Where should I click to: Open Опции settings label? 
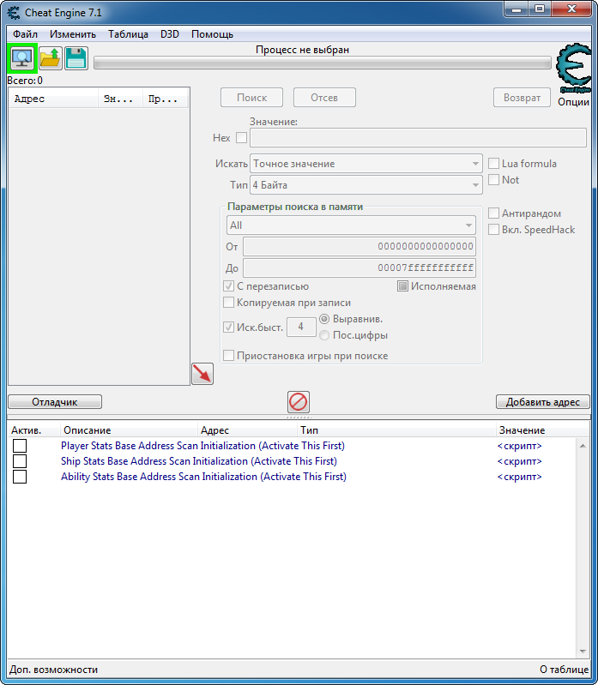[x=573, y=102]
